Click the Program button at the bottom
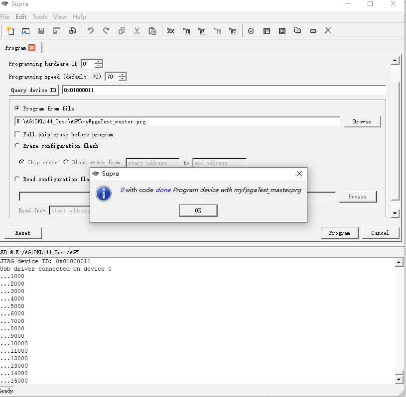Image resolution: width=406 pixels, height=397 pixels. 339,233
